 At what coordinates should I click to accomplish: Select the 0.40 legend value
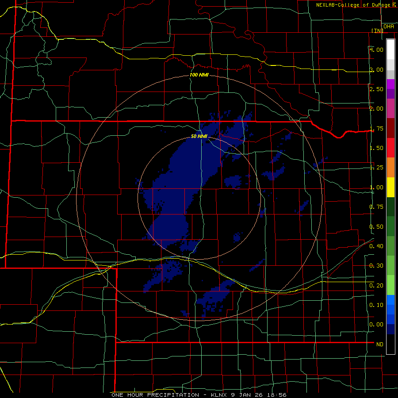tap(376, 246)
